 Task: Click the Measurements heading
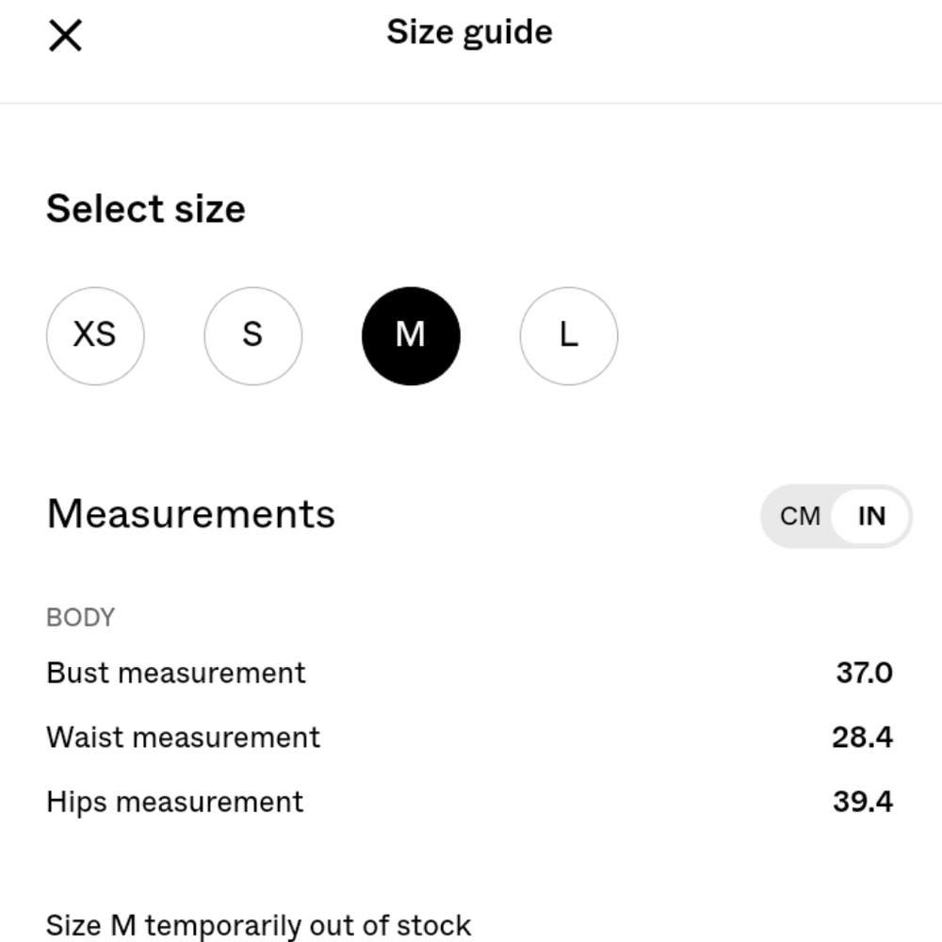pos(191,514)
